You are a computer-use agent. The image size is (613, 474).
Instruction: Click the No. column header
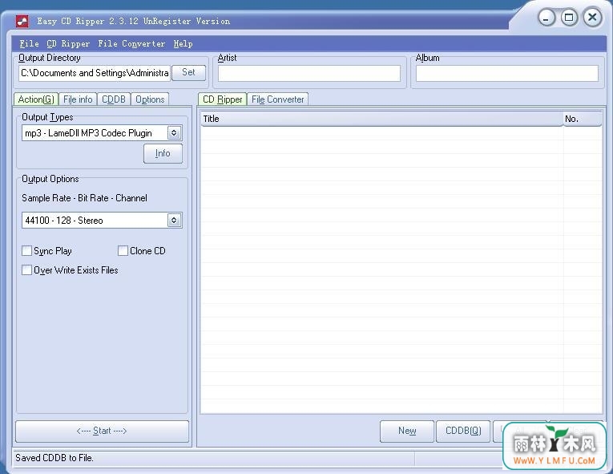tap(583, 119)
